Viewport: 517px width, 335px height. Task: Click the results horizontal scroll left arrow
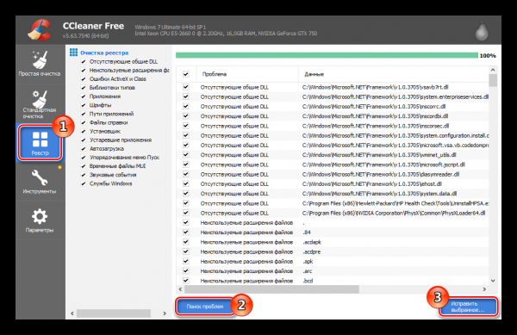180,289
